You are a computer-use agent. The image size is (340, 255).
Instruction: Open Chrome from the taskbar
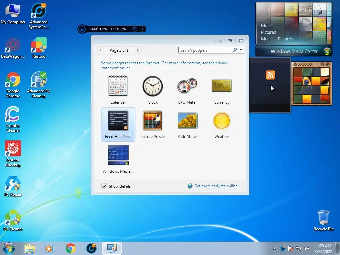point(70,248)
